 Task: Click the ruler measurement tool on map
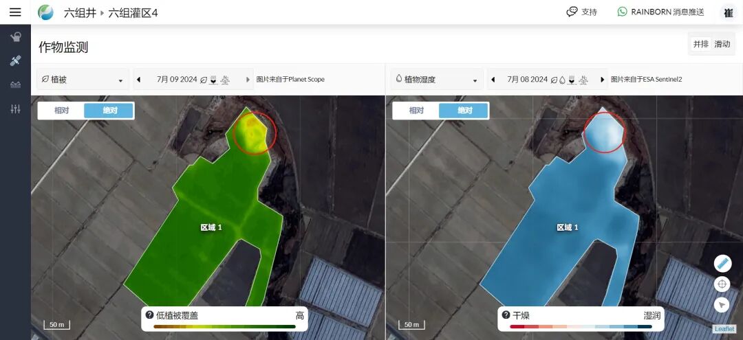tap(722, 262)
